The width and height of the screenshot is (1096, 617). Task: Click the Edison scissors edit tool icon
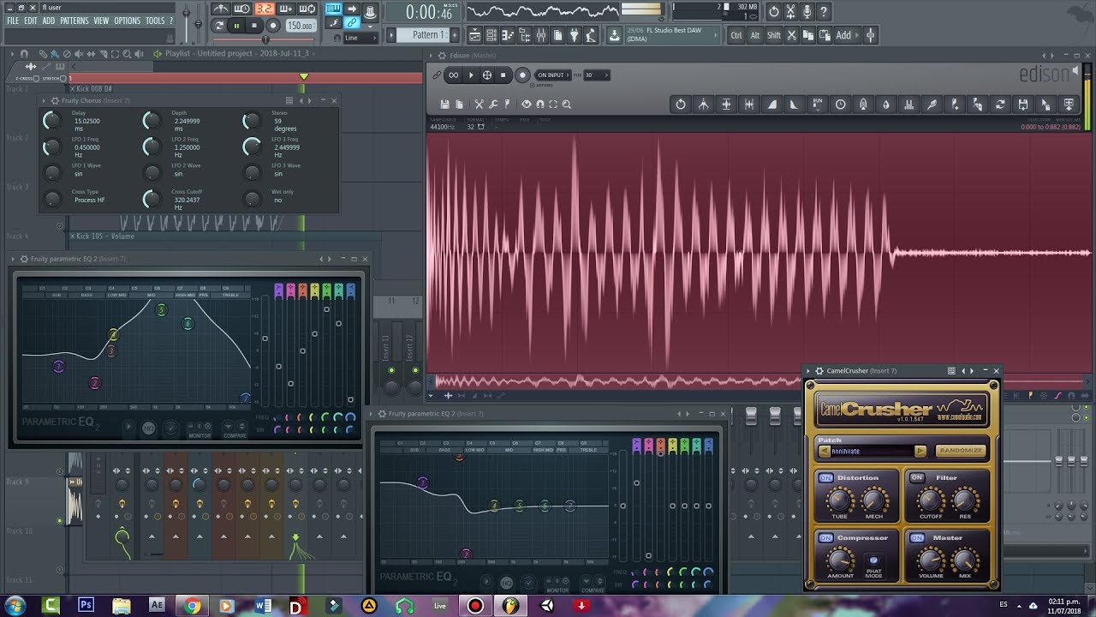point(479,105)
